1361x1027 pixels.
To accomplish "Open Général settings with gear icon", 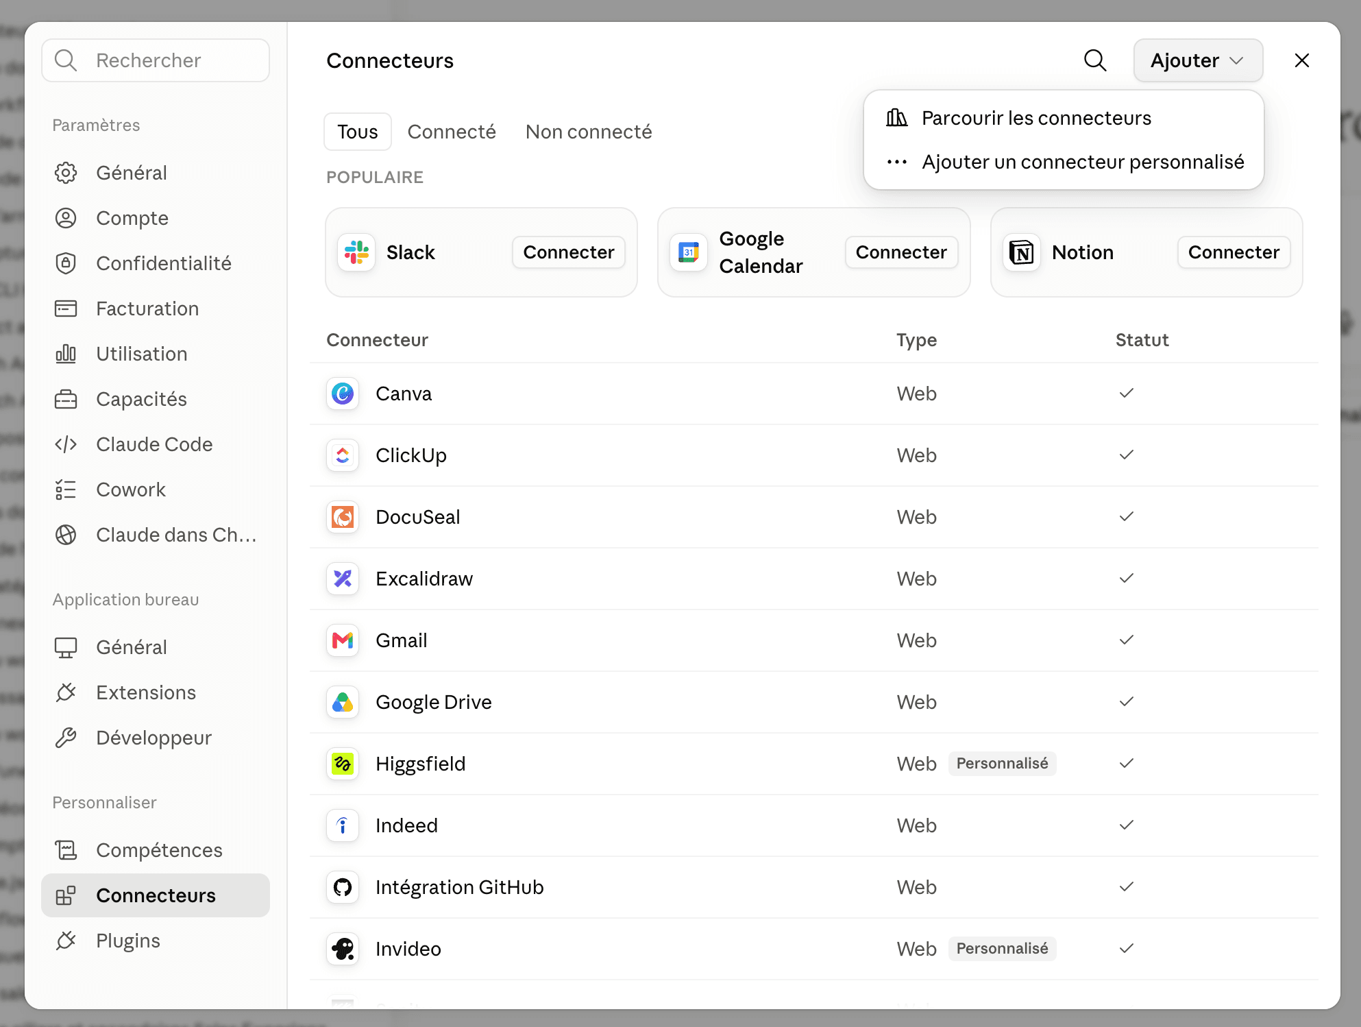I will [156, 173].
